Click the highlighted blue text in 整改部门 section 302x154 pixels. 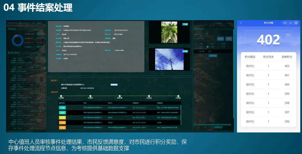(x=114, y=84)
